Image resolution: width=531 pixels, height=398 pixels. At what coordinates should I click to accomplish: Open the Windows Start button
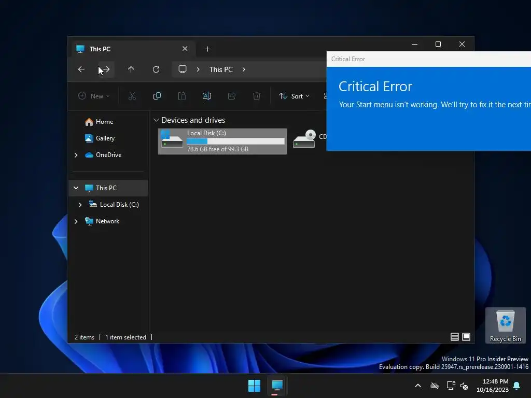click(254, 386)
